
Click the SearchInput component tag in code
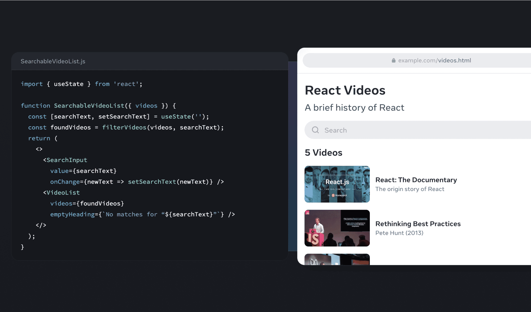point(66,160)
